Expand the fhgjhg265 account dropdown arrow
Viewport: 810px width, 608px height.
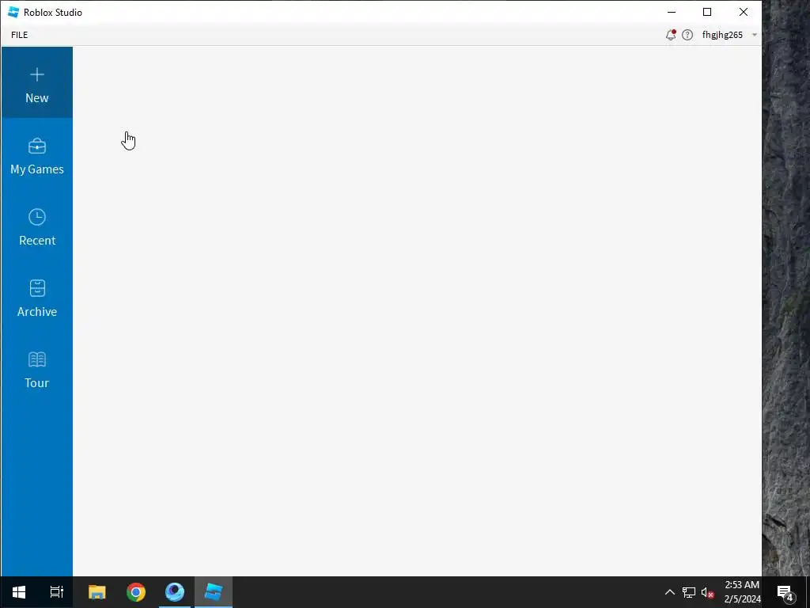coord(754,35)
